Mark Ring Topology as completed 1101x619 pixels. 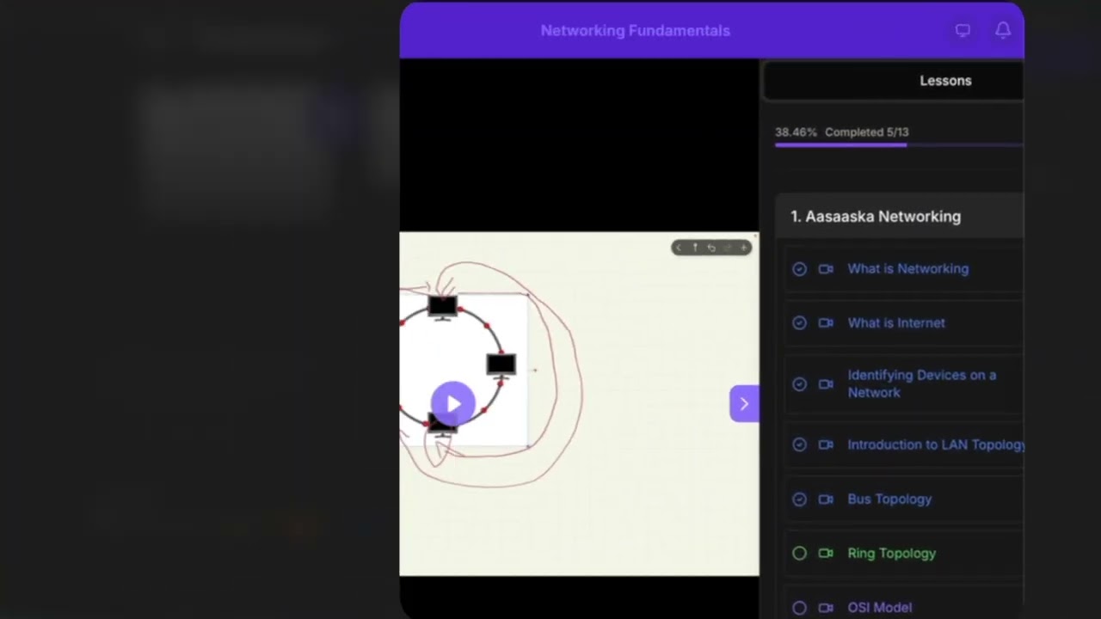pyautogui.click(x=799, y=554)
